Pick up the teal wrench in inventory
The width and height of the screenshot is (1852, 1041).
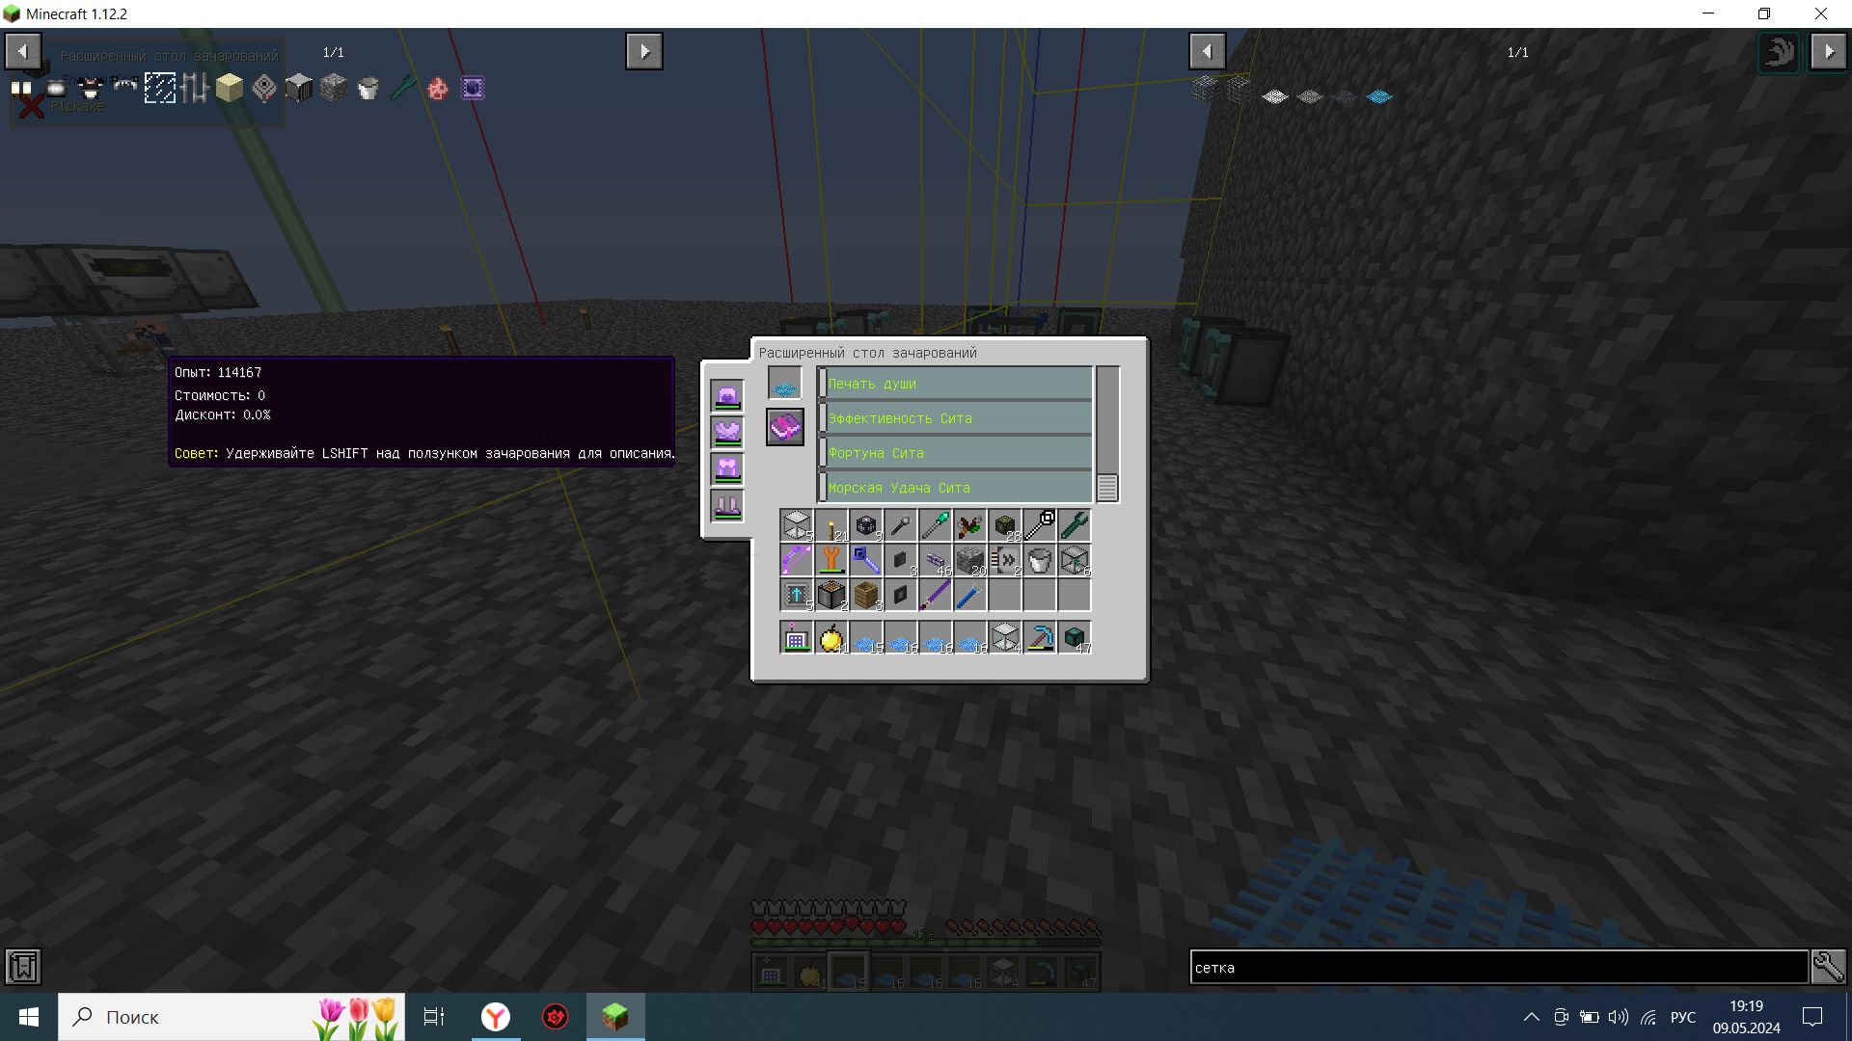1075,526
